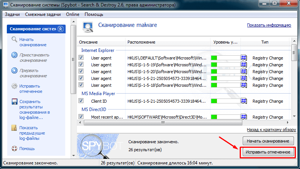
Task: Click the registry icon in HKUS\S-1-5-20 row
Action: 244,72
